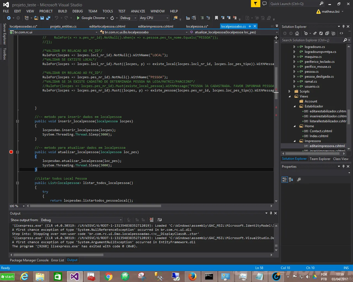Open the BUILD menu
This screenshot has height=282, width=353.
pos(63,11)
